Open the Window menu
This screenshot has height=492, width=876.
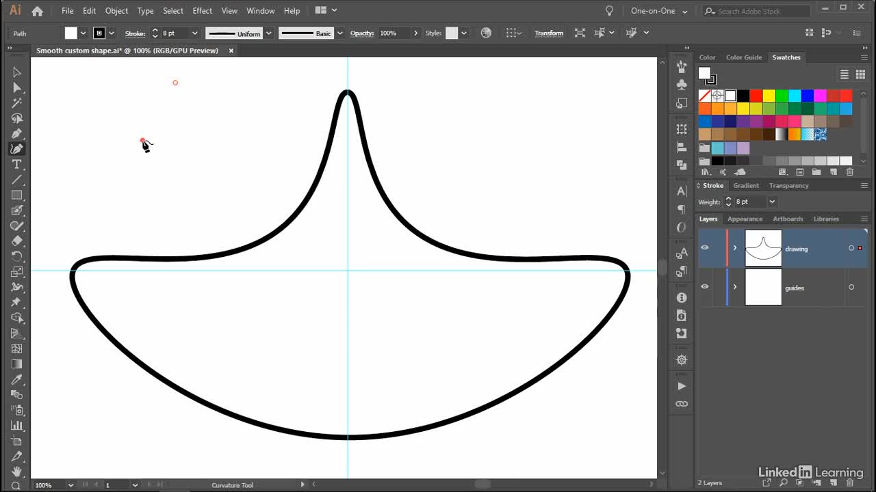click(260, 11)
